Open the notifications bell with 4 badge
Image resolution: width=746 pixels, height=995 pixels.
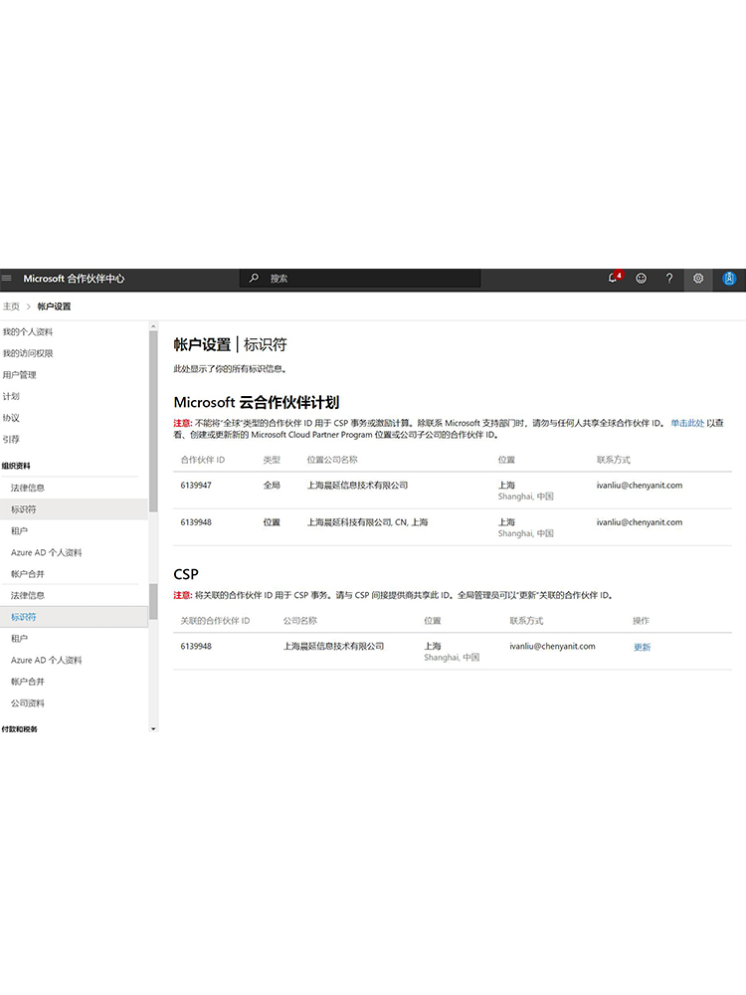pyautogui.click(x=614, y=278)
